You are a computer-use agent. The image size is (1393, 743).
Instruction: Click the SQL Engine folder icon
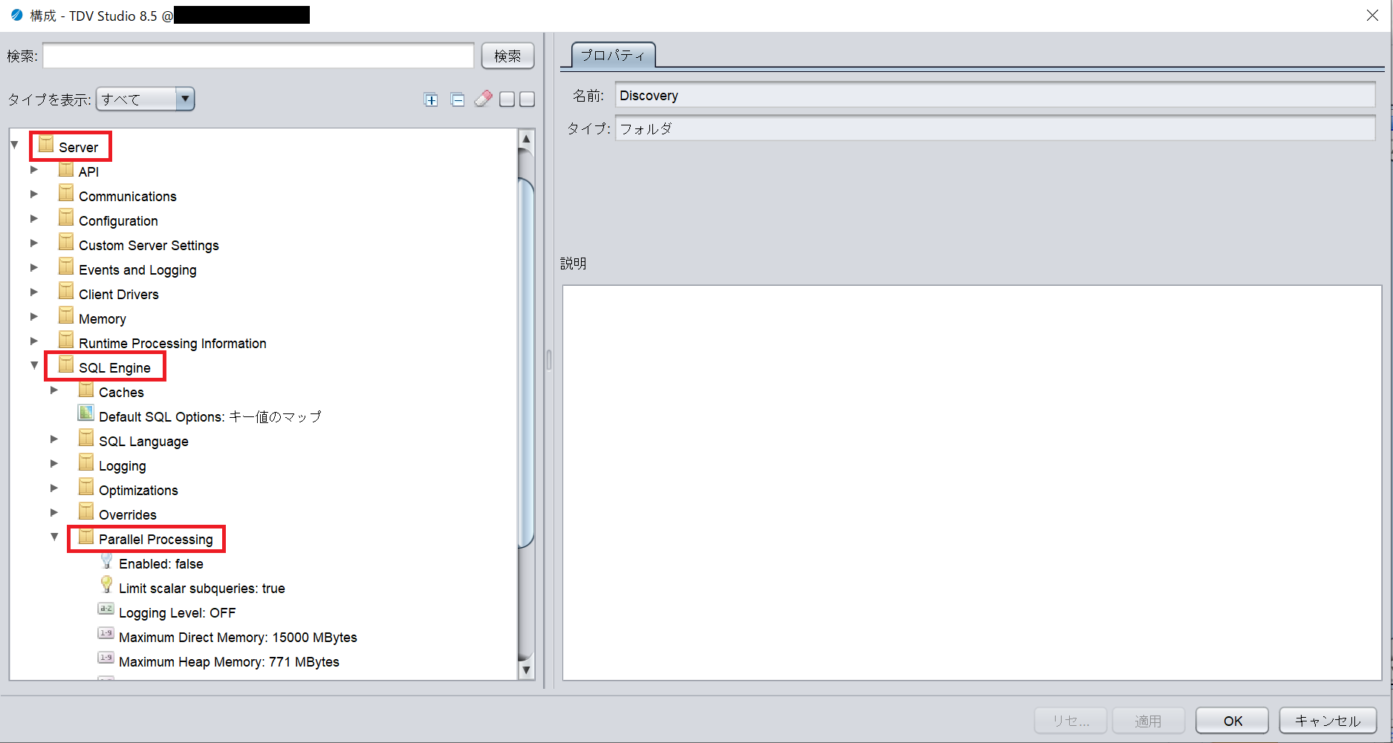(66, 365)
